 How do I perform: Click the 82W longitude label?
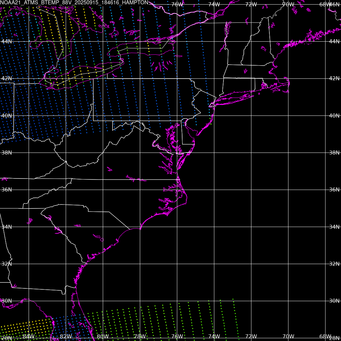[x=66, y=336]
